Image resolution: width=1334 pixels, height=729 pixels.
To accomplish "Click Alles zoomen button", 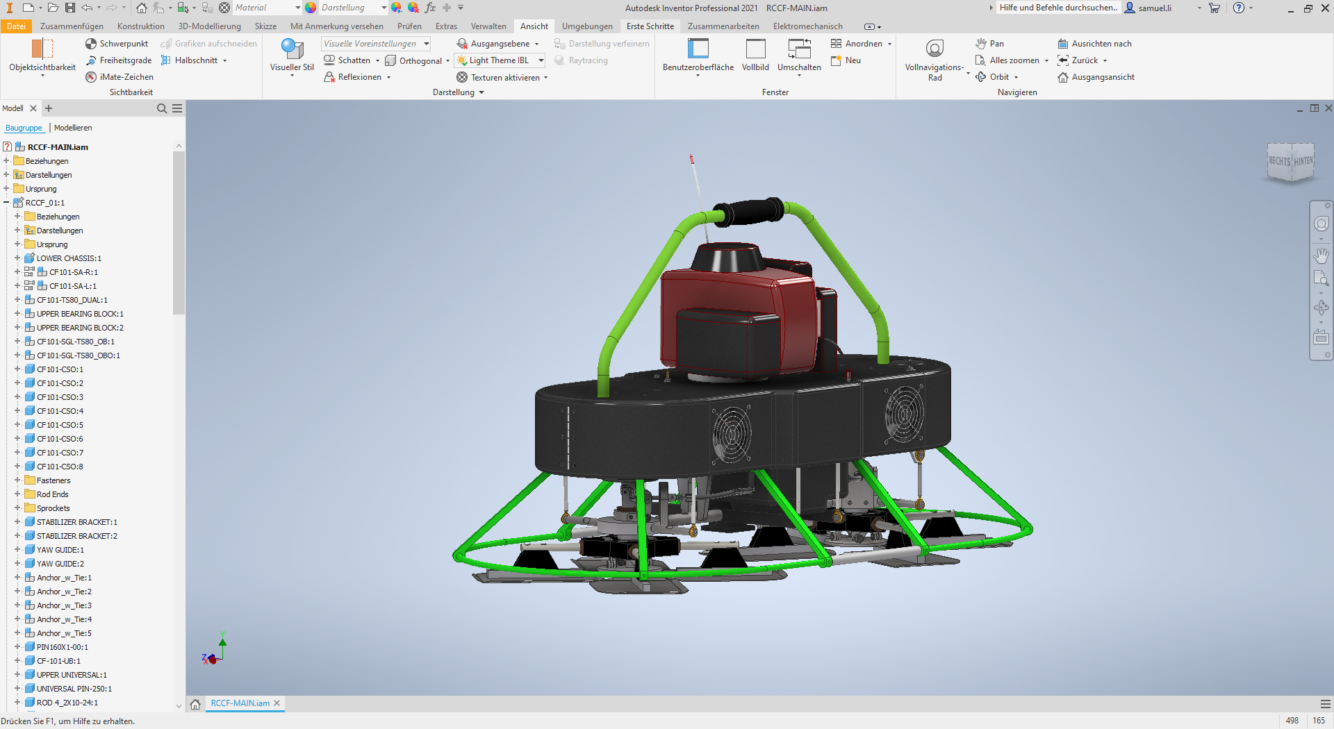I will coord(1014,60).
